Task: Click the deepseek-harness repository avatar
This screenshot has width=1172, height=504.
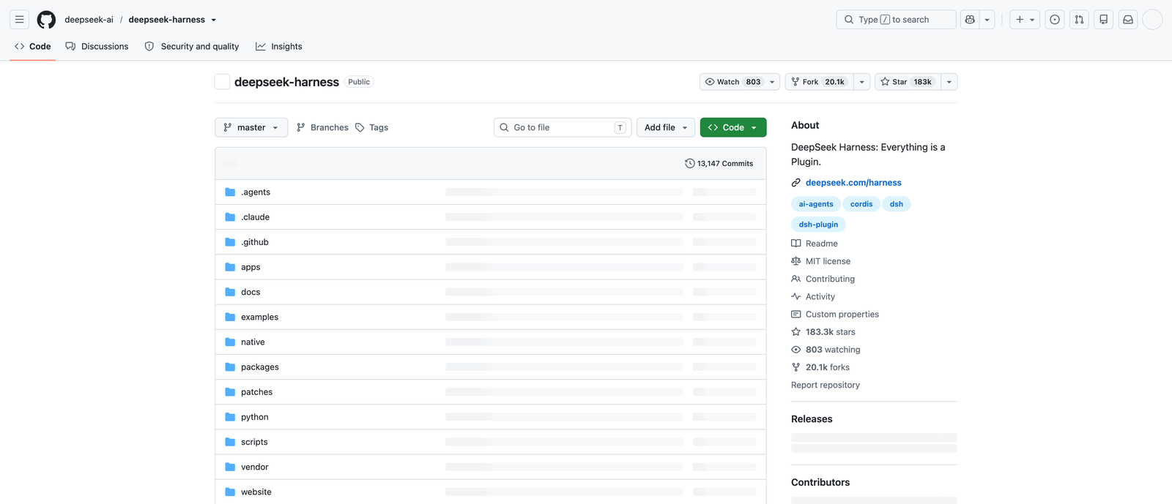Action: [222, 82]
